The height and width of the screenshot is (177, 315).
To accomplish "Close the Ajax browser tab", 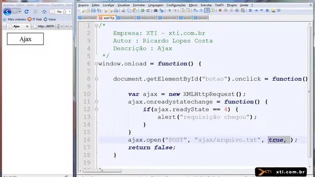I will click(x=27, y=26).
